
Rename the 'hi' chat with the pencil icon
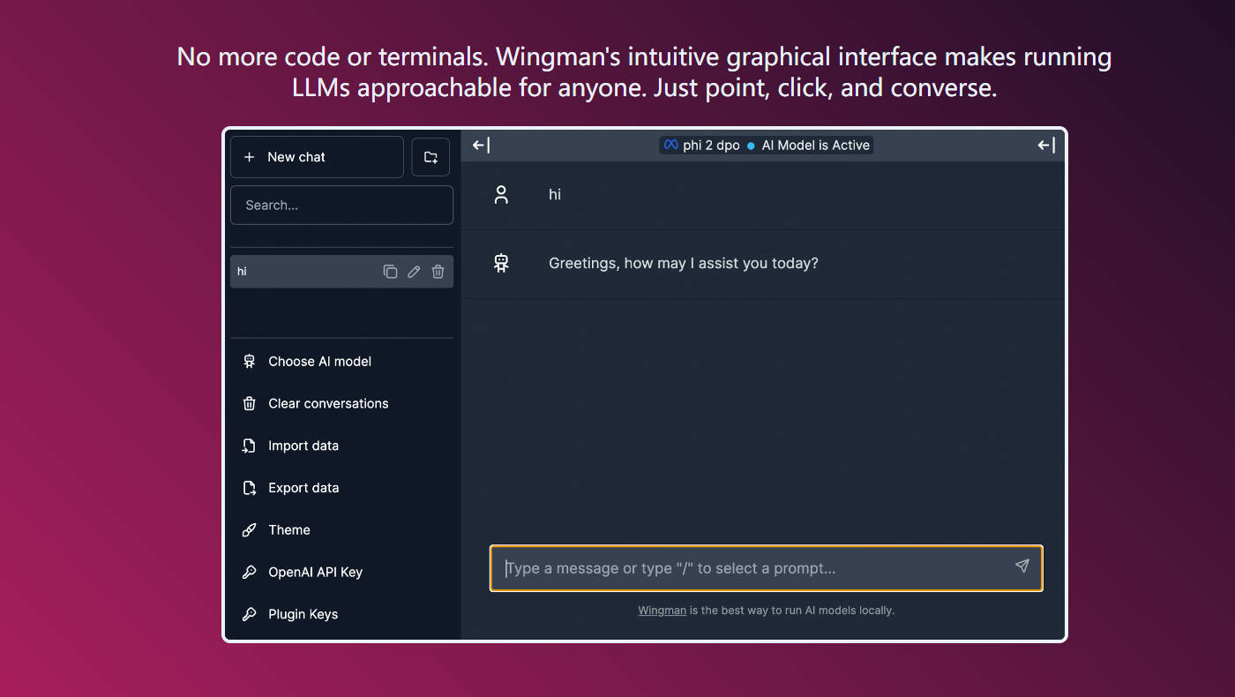coord(414,271)
